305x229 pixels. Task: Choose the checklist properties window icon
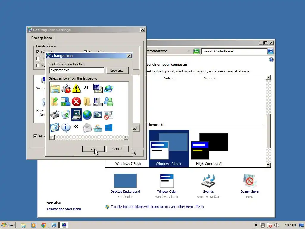[x=98, y=102]
